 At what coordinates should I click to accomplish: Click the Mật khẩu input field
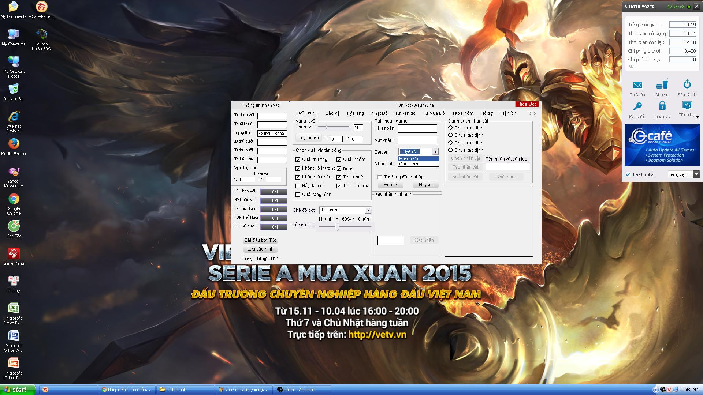417,140
